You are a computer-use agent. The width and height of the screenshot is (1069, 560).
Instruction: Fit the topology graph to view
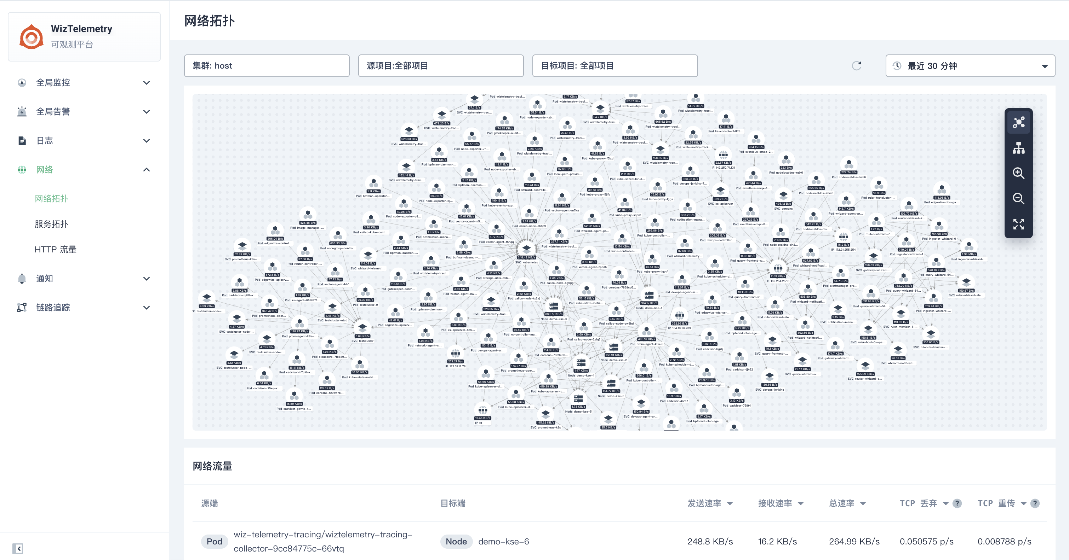[x=1018, y=224]
